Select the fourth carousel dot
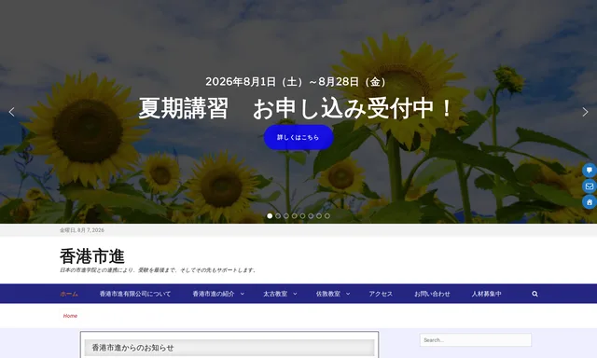Viewport: 597px width, 358px height. [295, 215]
